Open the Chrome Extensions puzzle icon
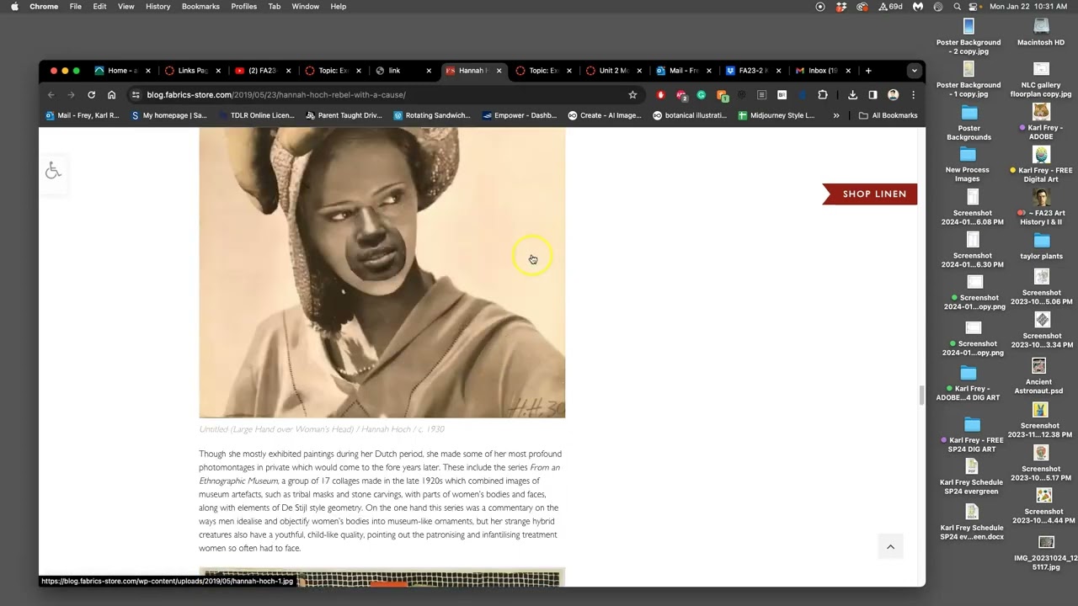 823,95
